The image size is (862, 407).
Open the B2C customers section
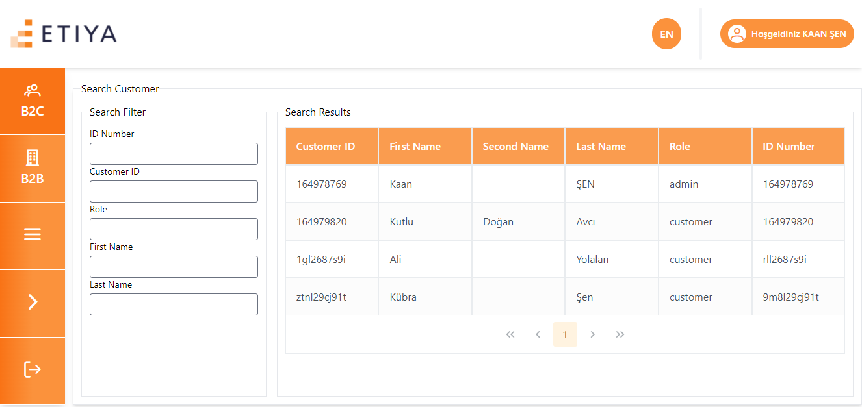point(33,101)
